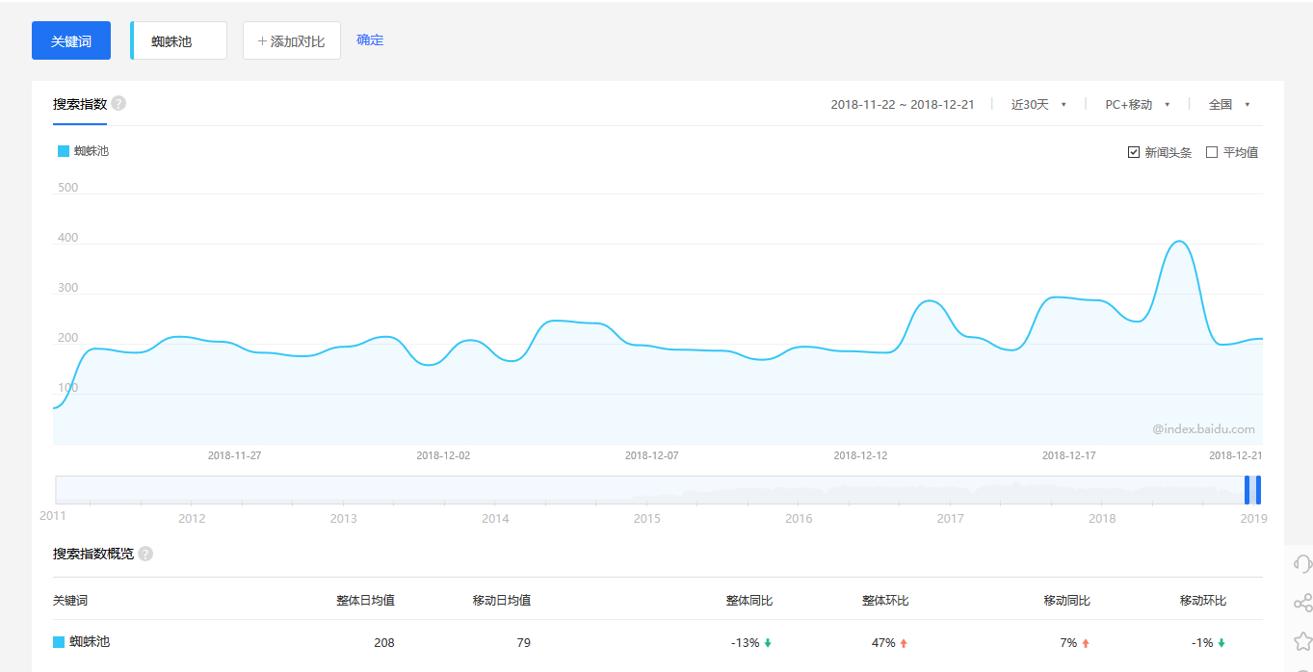Click the 蜘蛛池 keyword input field
Viewport: 1313px width, 672px height.
pos(179,41)
